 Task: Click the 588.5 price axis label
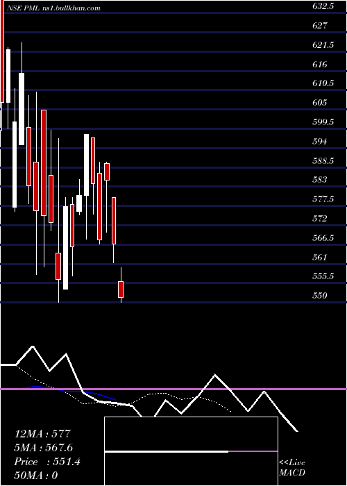click(x=323, y=160)
